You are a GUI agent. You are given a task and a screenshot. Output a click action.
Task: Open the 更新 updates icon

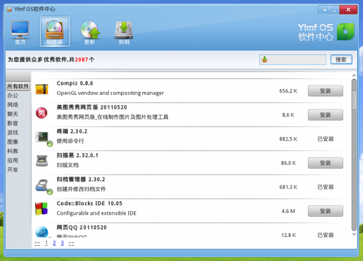click(x=90, y=32)
